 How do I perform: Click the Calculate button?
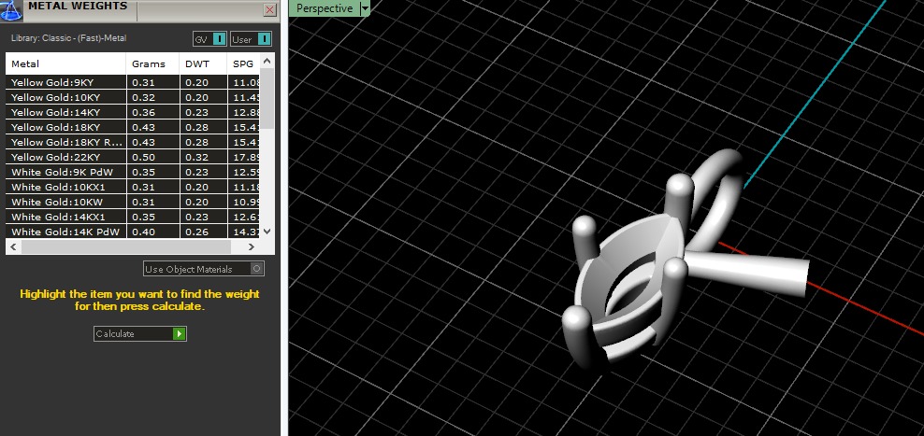click(140, 333)
